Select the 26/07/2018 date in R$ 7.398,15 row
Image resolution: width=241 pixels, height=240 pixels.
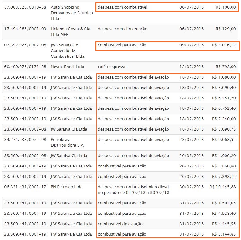point(191,177)
